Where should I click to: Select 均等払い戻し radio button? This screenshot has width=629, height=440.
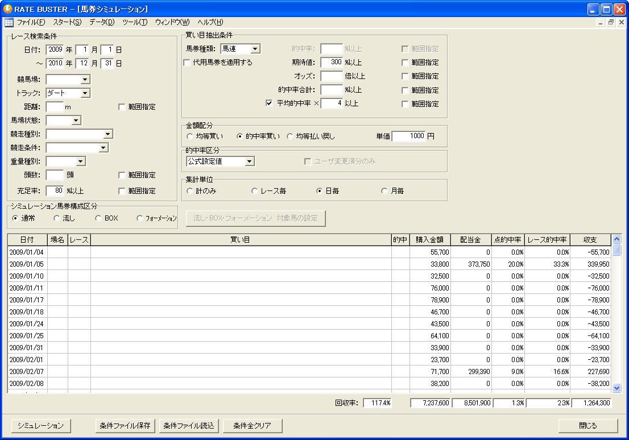tap(289, 136)
